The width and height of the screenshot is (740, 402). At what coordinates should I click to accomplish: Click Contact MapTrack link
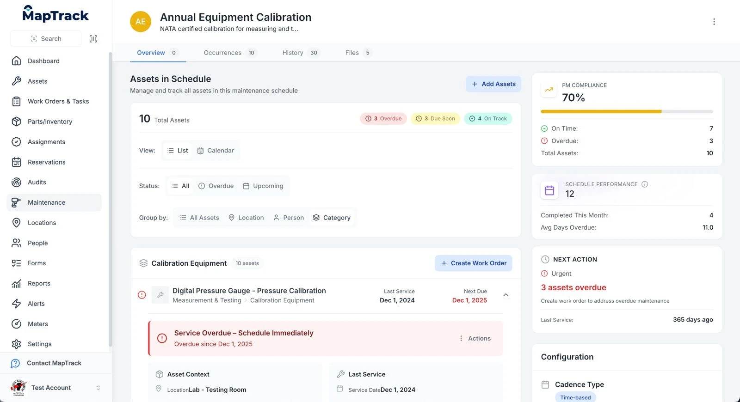54,363
